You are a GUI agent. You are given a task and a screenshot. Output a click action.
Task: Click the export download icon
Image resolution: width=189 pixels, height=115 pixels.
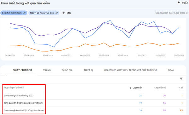point(179,3)
